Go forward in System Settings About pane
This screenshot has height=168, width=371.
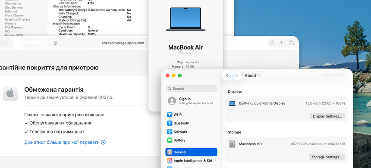pyautogui.click(x=236, y=76)
